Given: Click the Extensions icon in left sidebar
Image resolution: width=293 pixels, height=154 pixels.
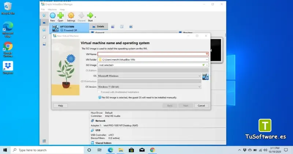Looking at the screenshot, I should tap(44, 30).
